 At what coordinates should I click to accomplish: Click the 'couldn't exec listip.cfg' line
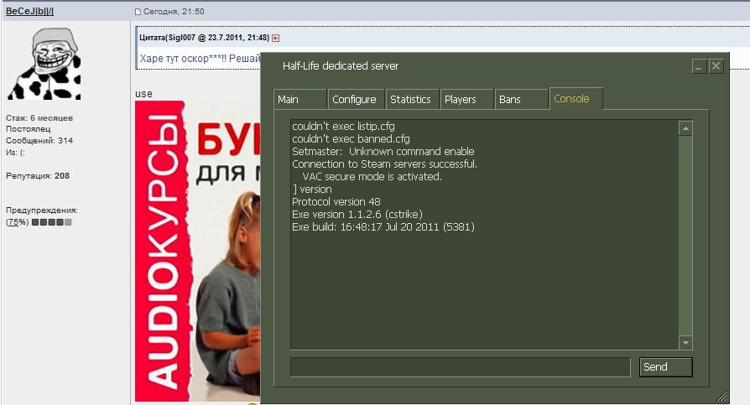343,127
